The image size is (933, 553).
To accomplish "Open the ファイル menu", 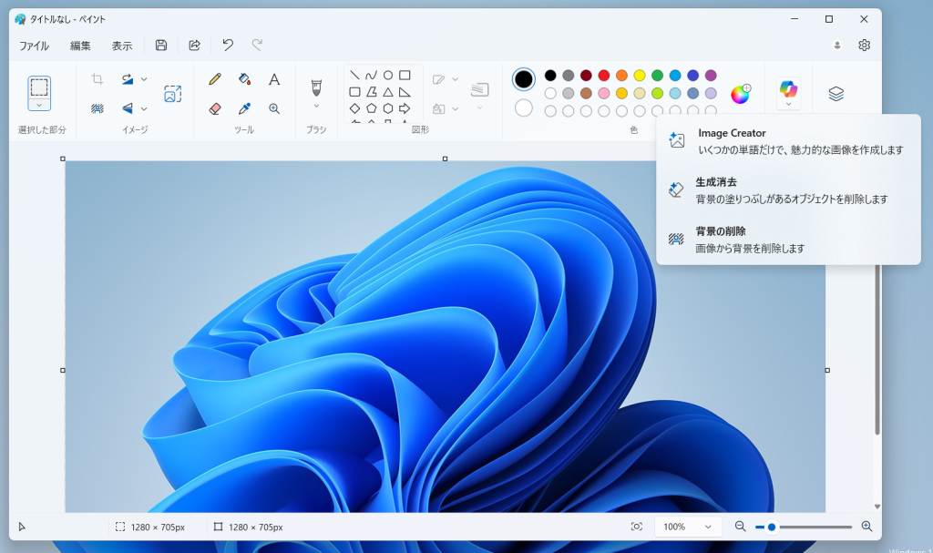I will click(34, 46).
